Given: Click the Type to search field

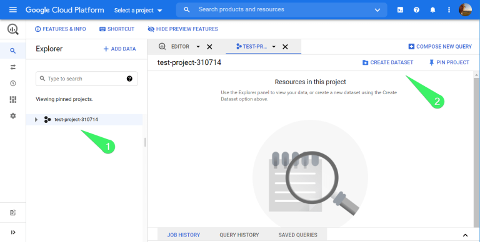Looking at the screenshot, I should [x=87, y=79].
